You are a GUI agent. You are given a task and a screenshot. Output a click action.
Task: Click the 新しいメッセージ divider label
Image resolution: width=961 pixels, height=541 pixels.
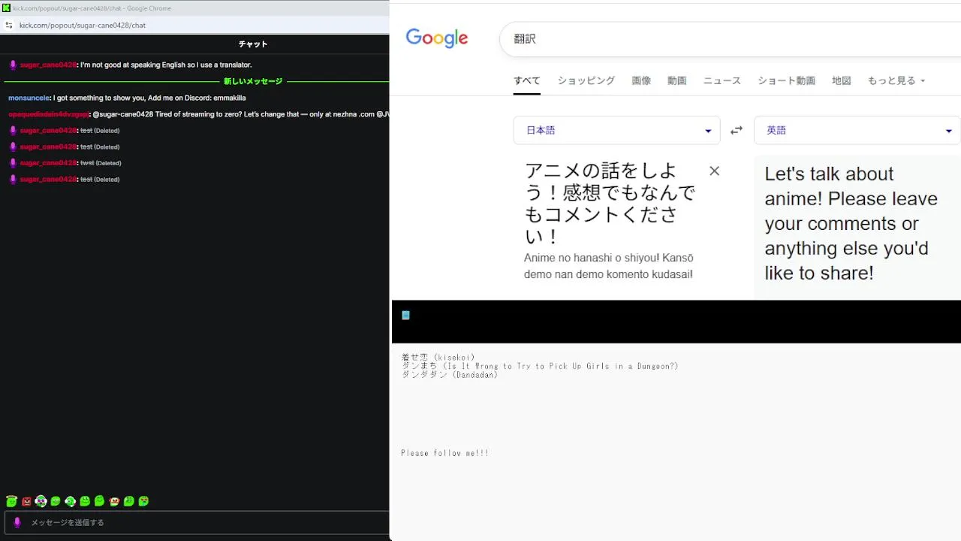click(253, 81)
